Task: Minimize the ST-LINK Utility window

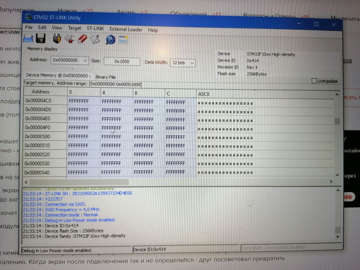Action: coord(299,24)
